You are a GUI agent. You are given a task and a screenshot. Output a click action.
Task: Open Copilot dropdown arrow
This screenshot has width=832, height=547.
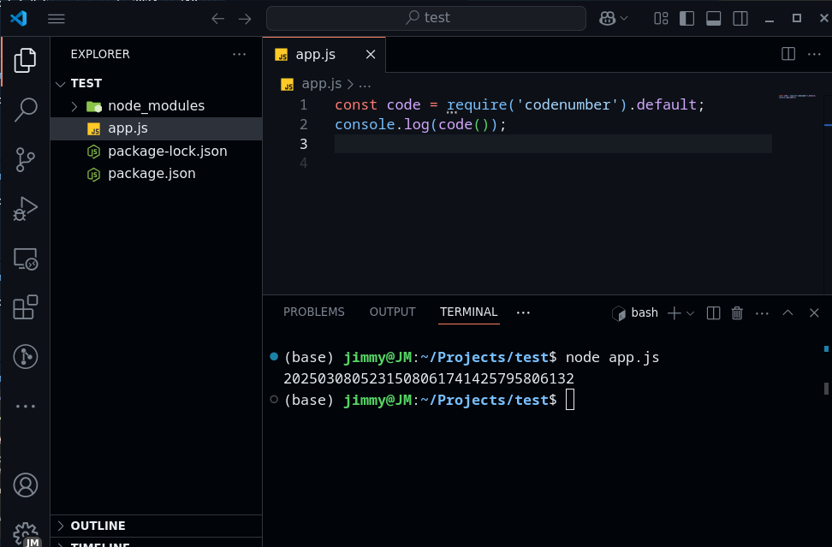coord(624,19)
